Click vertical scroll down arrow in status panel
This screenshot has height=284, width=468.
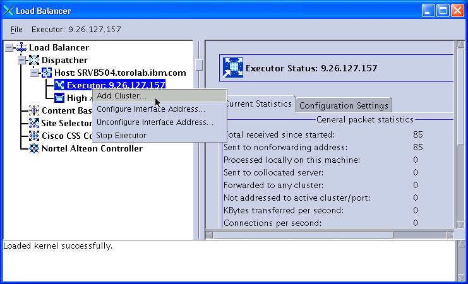pos(460,224)
